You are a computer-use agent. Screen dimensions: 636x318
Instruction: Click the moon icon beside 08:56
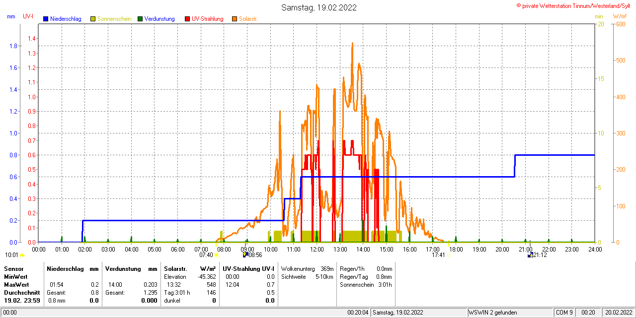(245, 254)
